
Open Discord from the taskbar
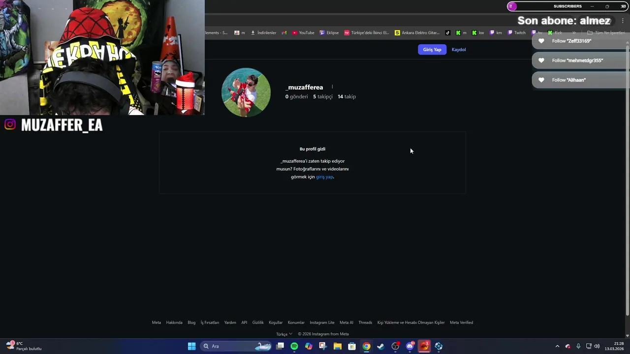(409, 346)
